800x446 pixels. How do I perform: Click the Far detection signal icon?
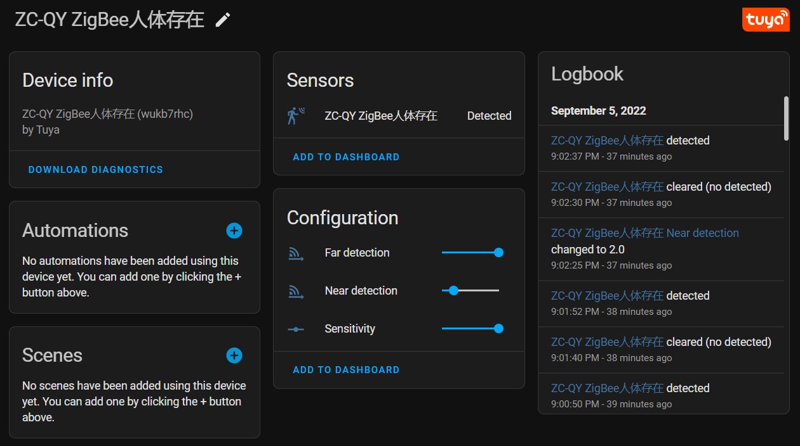[295, 253]
